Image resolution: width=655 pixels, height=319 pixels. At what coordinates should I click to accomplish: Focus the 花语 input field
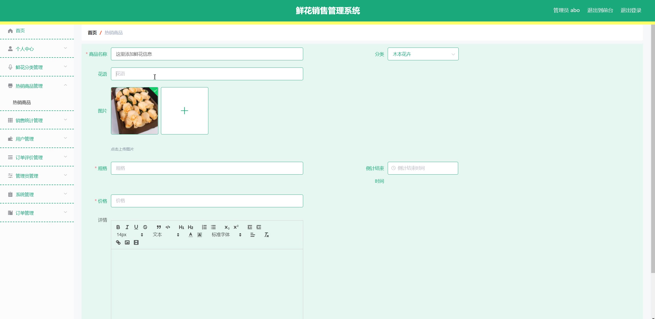[207, 74]
